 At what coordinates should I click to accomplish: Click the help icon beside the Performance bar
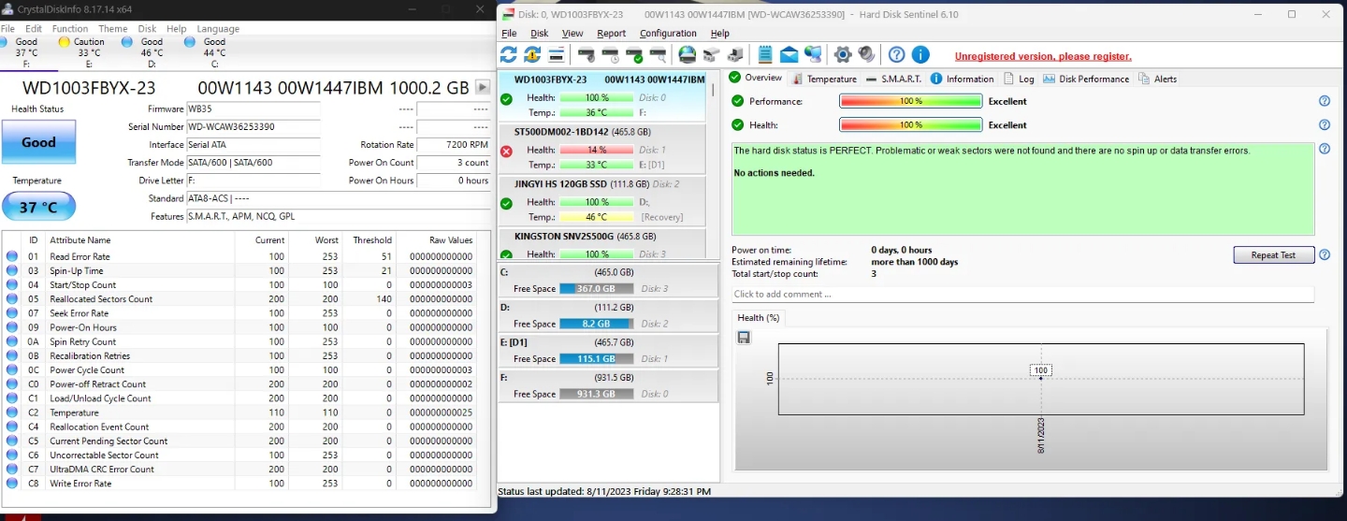[1325, 101]
